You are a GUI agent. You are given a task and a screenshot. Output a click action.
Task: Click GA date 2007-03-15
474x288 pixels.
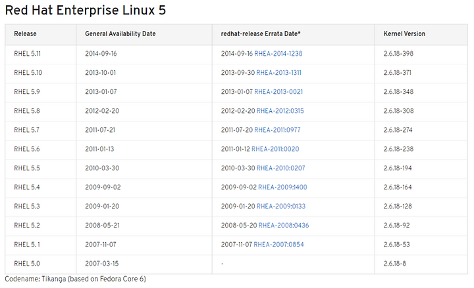coord(102,264)
